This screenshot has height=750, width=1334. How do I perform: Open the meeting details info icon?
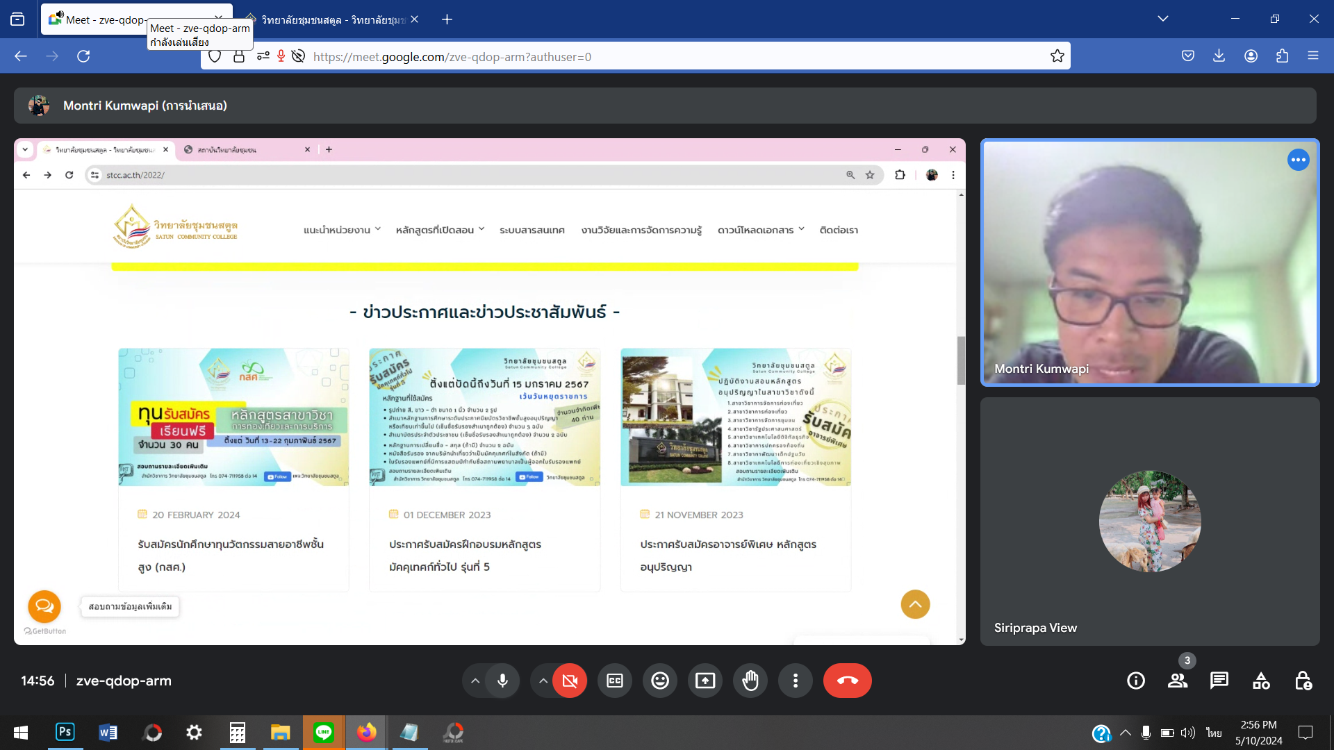pos(1136,681)
